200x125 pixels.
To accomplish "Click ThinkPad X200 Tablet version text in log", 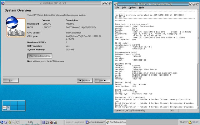I will coord(145,69).
